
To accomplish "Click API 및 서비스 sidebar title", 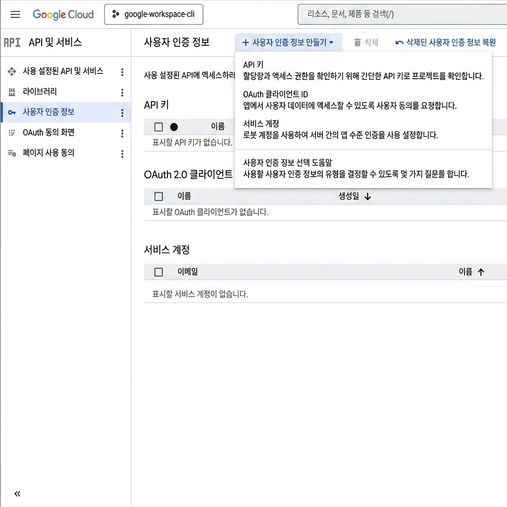I will (x=55, y=42).
